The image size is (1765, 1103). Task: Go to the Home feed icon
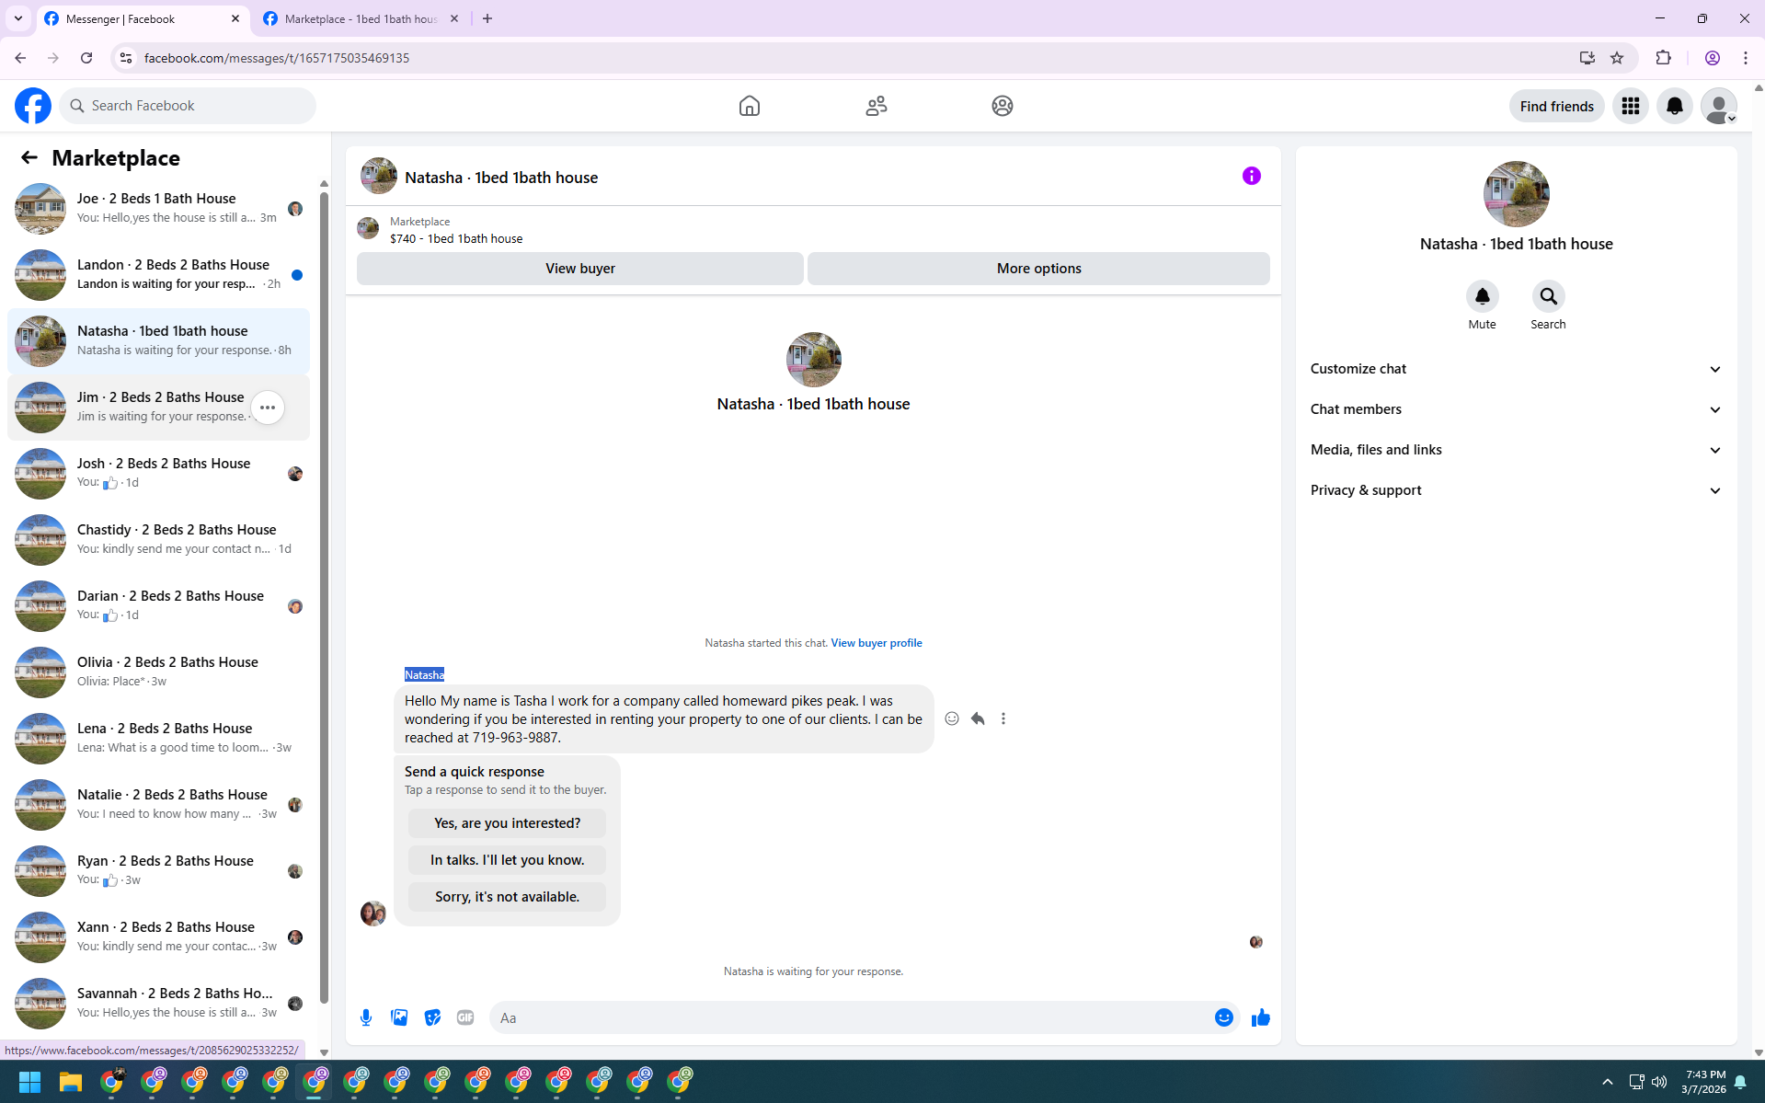click(x=750, y=106)
